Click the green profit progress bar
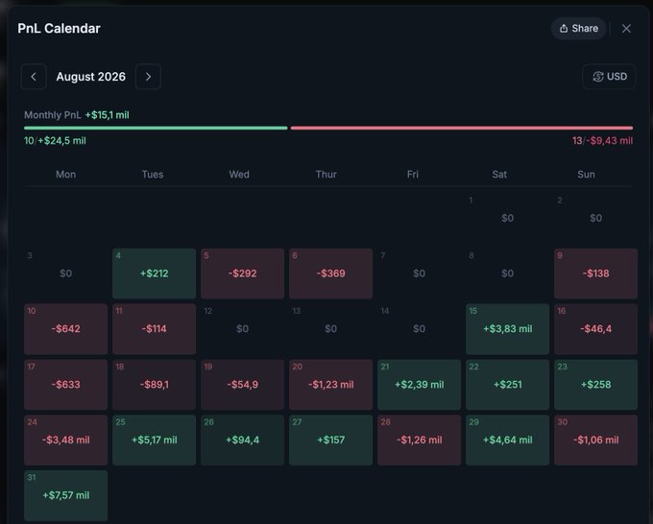 click(x=156, y=128)
